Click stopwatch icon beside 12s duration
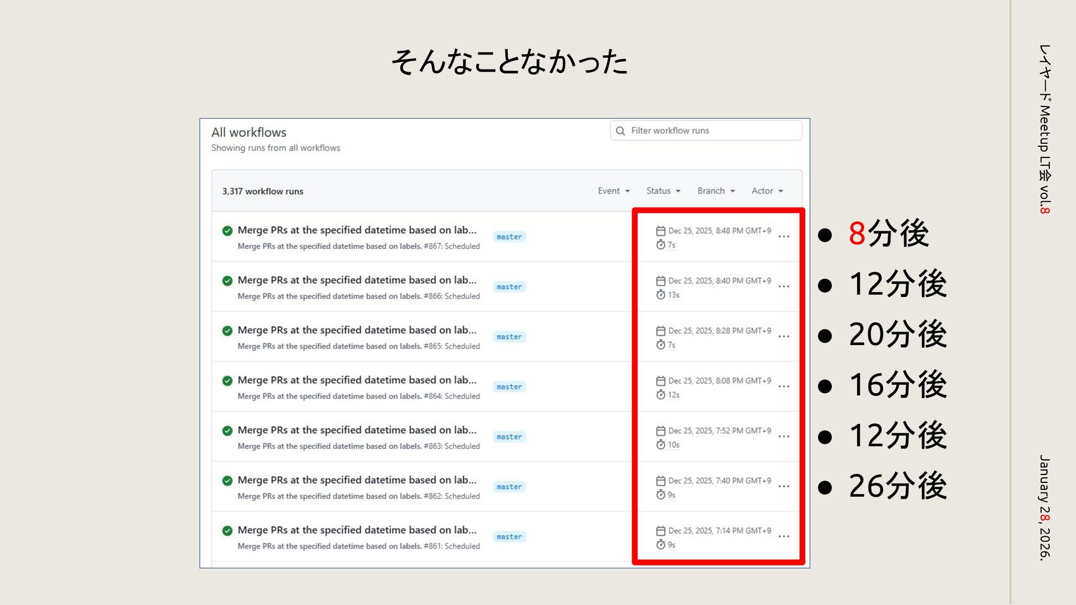The height and width of the screenshot is (605, 1076). (661, 395)
